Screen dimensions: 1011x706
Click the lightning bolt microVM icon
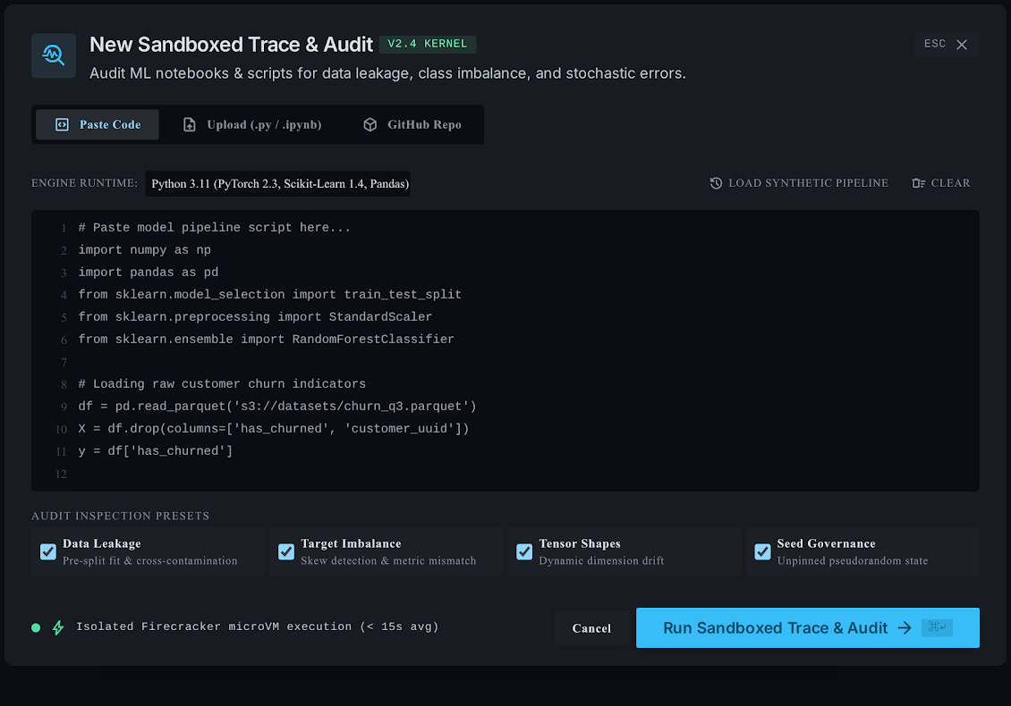pos(58,627)
